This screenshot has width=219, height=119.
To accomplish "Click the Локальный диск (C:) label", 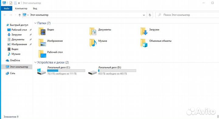I will [59, 67].
